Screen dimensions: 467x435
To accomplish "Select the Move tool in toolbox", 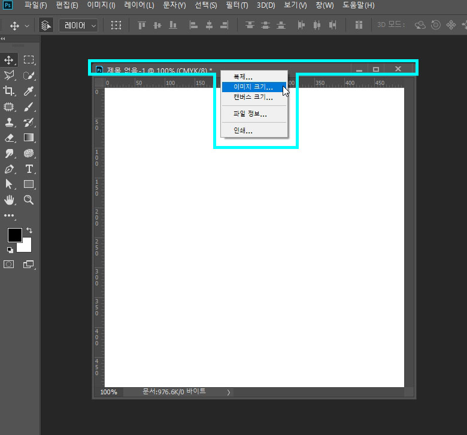I will [x=9, y=60].
